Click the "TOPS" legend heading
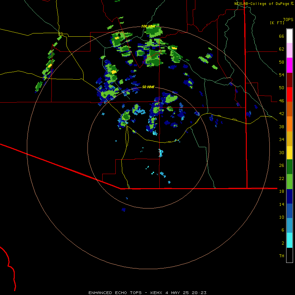Screen dimensions: 295x295 point(288,19)
